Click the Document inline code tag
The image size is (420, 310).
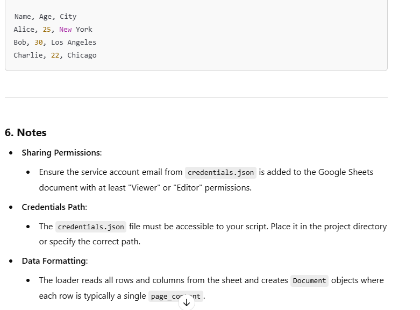[x=309, y=280]
